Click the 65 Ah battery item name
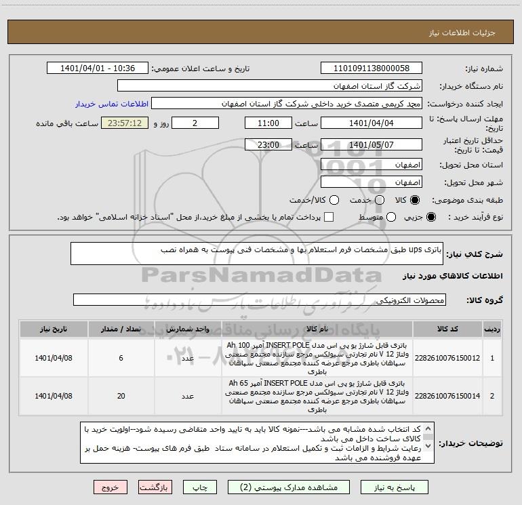Viewport: 522px width, 505px height. pyautogui.click(x=317, y=396)
